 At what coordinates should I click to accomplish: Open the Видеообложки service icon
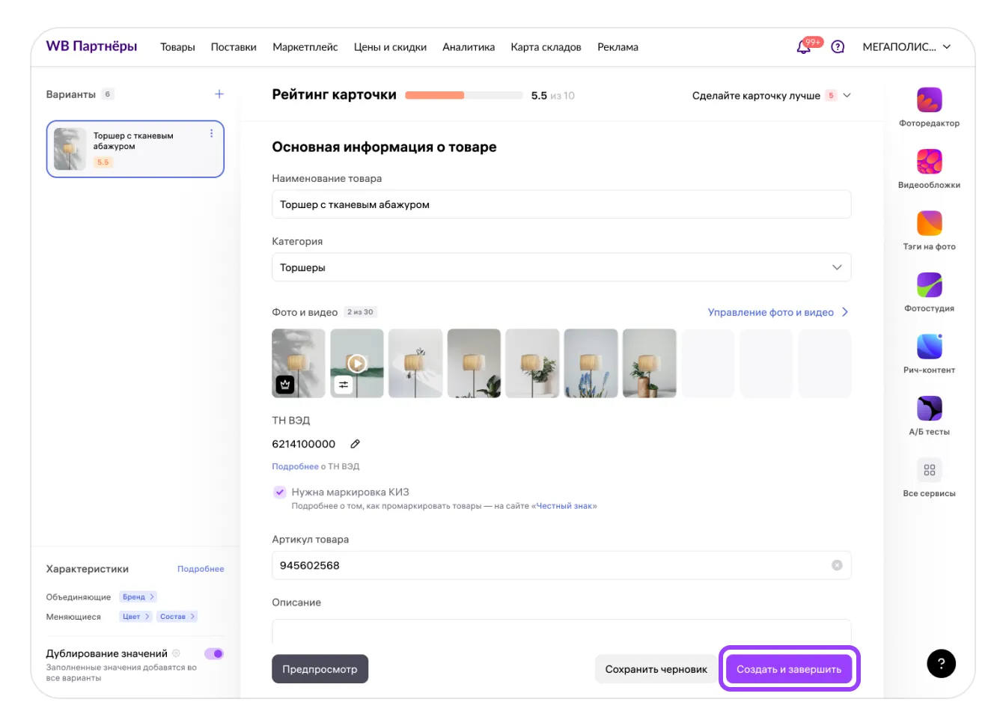point(929,162)
